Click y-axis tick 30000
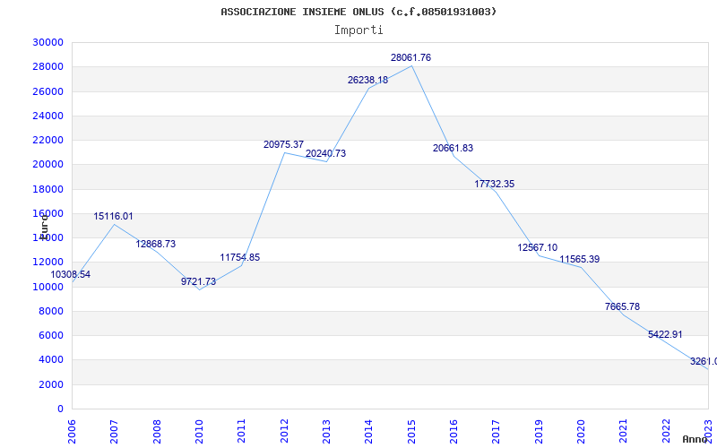Image resolution: width=717 pixels, height=448 pixels. (48, 42)
